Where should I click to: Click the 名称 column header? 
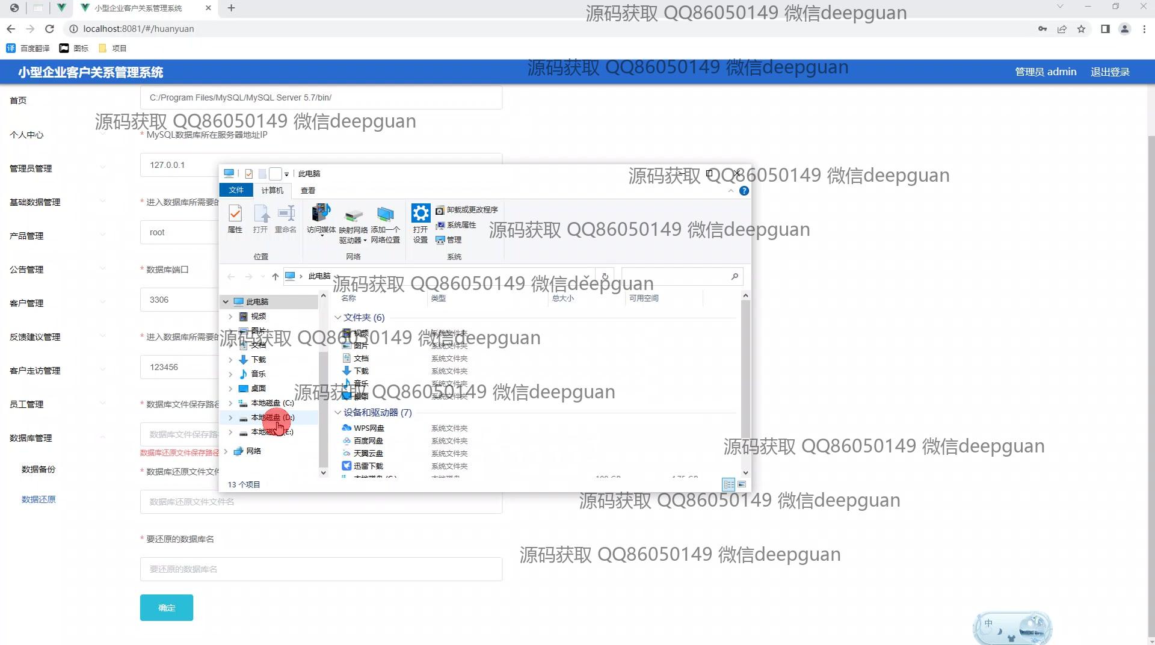click(x=348, y=298)
